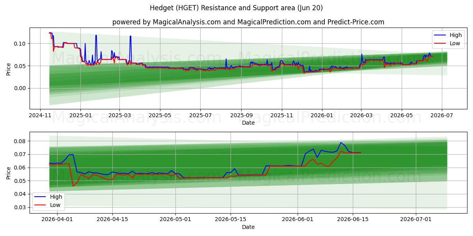Click the 'Date' x-axis title of bottom chart

pyautogui.click(x=248, y=227)
